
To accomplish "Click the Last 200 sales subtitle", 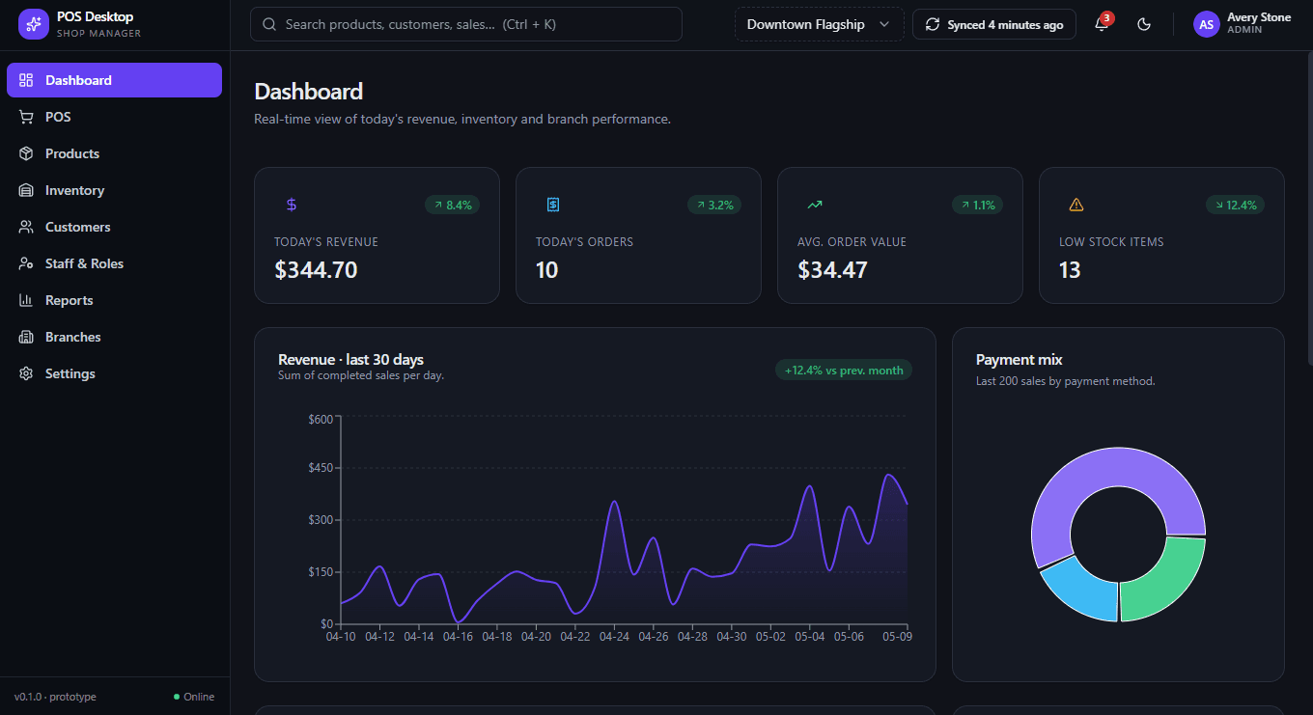I will [x=1066, y=381].
